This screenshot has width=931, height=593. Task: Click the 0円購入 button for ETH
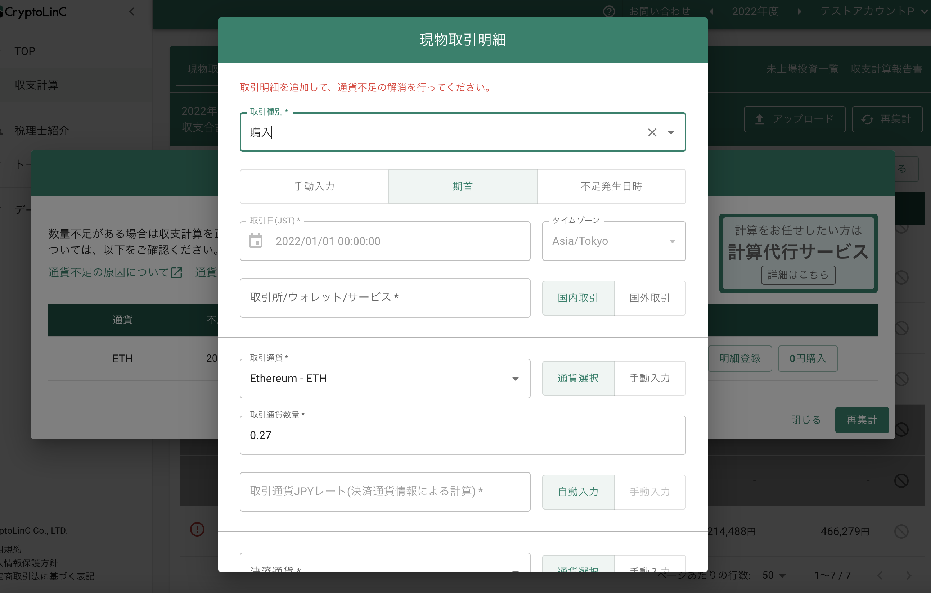pos(808,358)
